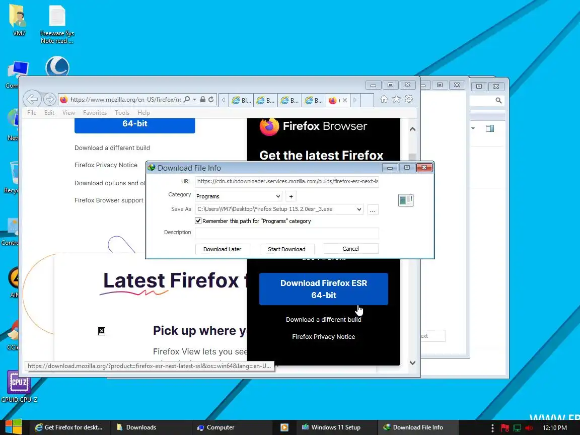Click the red flag tray icon

tap(504, 427)
